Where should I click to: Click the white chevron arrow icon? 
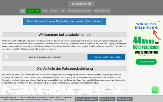[6, 57]
